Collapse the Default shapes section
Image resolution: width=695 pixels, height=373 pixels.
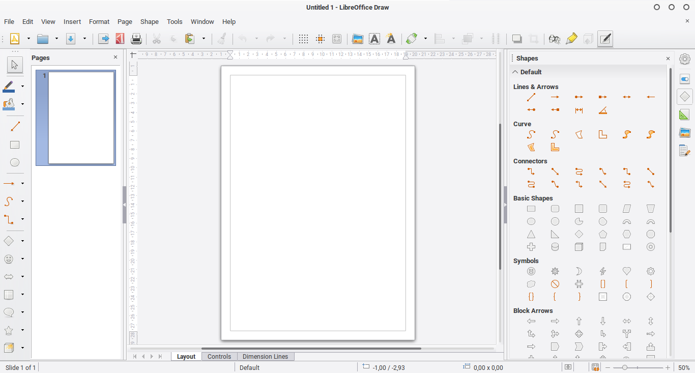point(515,72)
